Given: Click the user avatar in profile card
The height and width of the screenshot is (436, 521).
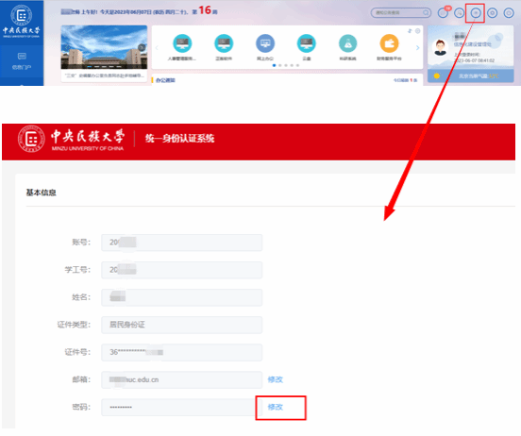Looking at the screenshot, I should pyautogui.click(x=440, y=47).
